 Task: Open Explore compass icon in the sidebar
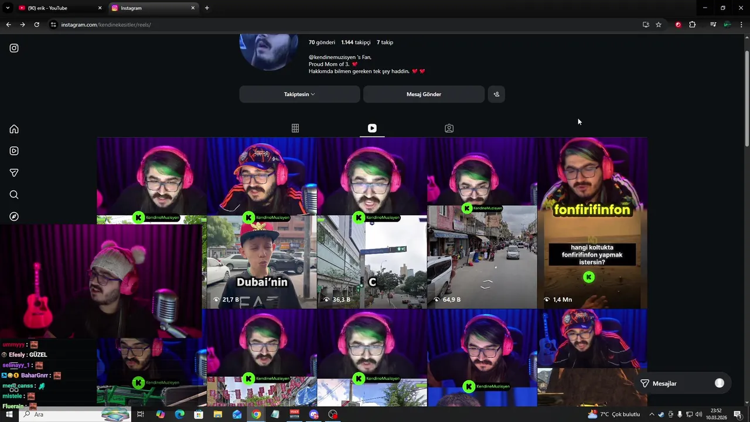click(x=14, y=216)
